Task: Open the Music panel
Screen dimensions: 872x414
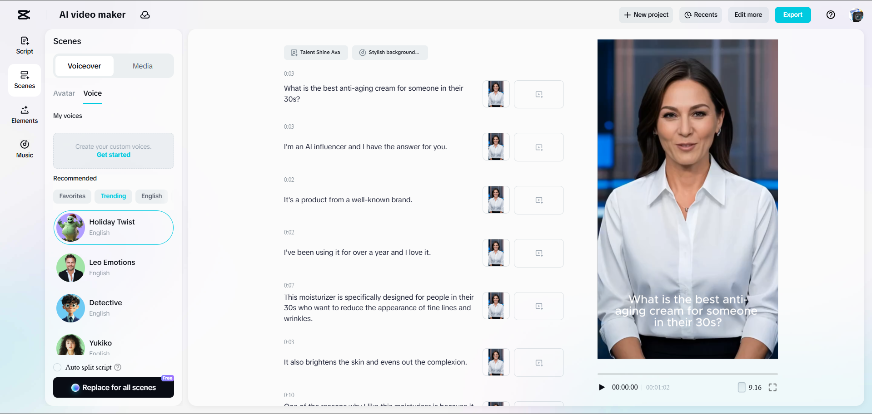Action: pyautogui.click(x=24, y=149)
